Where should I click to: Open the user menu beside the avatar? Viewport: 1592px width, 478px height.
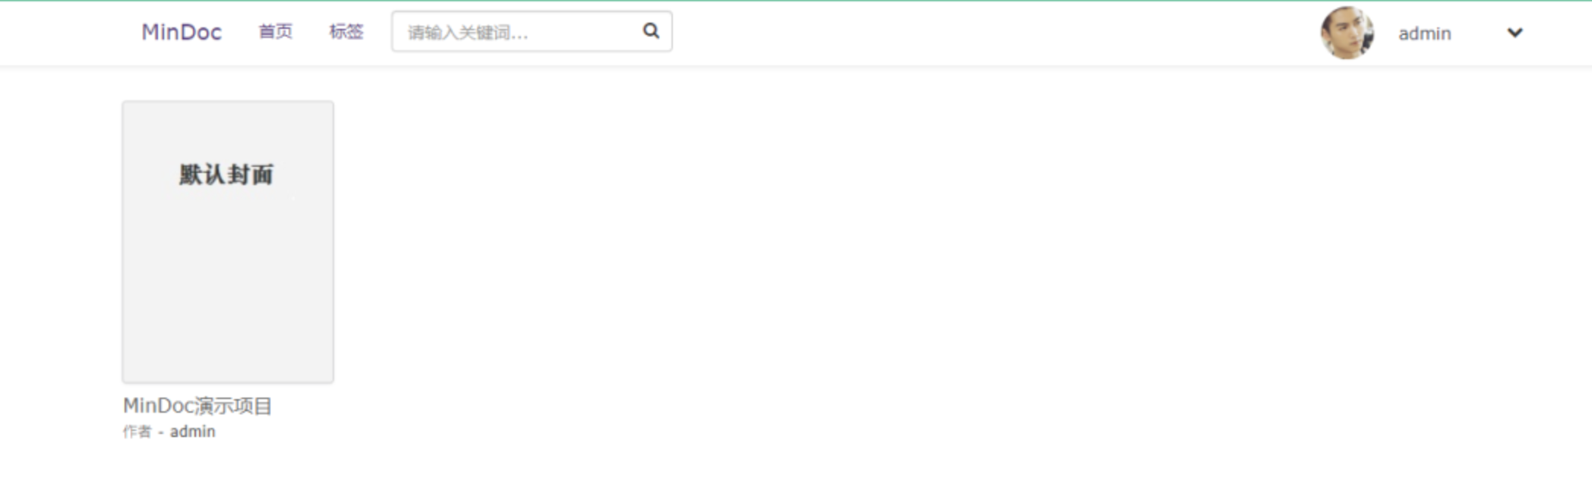point(1515,33)
